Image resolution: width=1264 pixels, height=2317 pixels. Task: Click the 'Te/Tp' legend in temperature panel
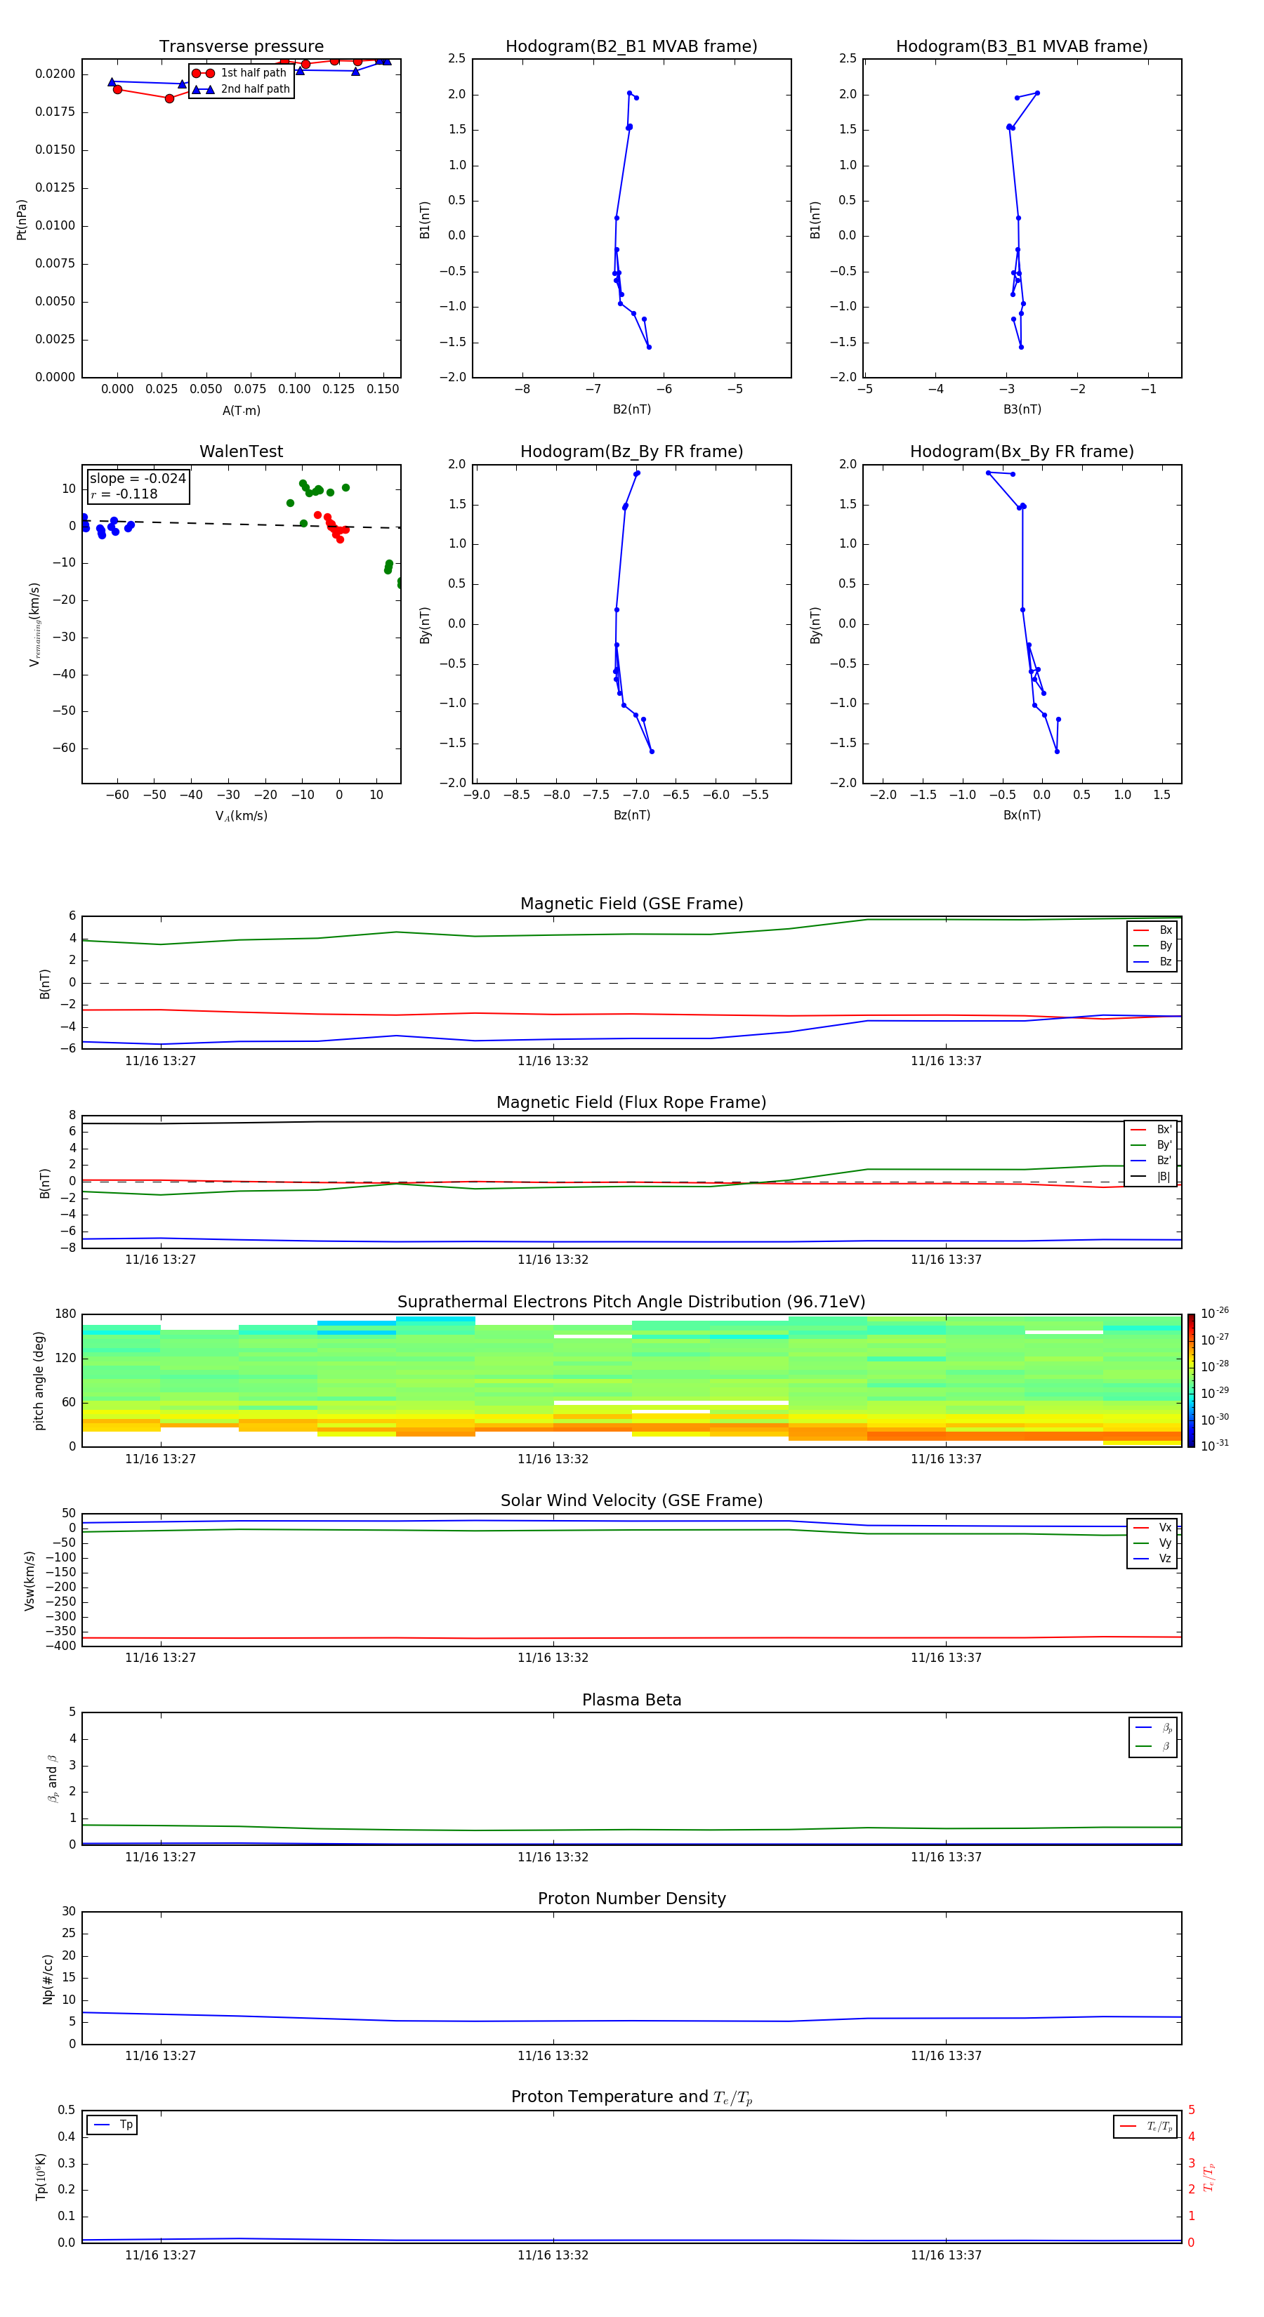1145,2126
